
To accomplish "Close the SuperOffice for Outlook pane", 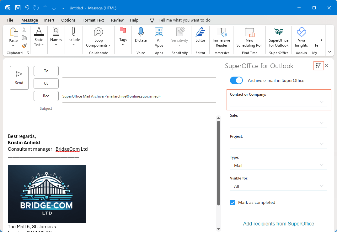I will coord(327,66).
